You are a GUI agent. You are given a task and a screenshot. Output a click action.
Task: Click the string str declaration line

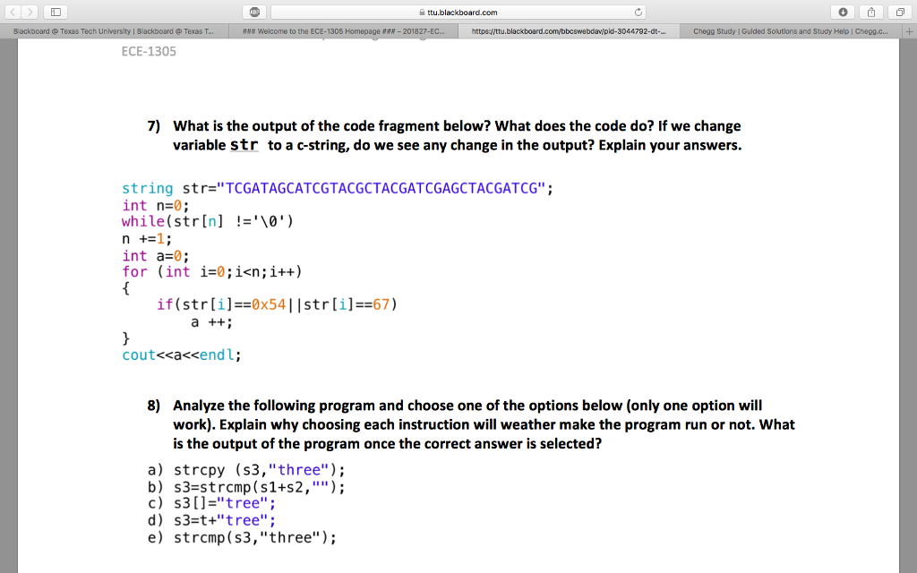pyautogui.click(x=338, y=188)
